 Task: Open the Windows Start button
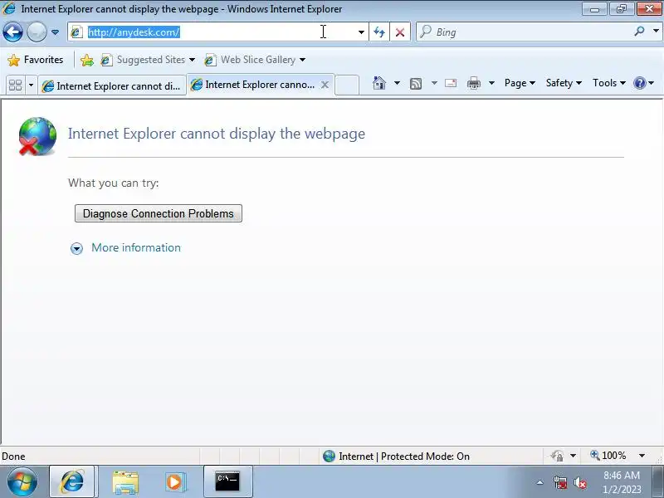pos(22,481)
